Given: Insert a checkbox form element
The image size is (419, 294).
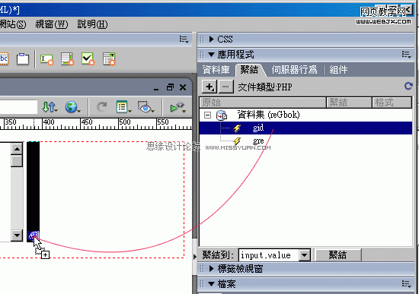Looking at the screenshot, I should (88, 59).
